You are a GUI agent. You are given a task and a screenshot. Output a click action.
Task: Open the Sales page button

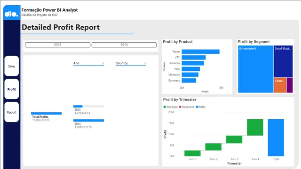(11, 66)
